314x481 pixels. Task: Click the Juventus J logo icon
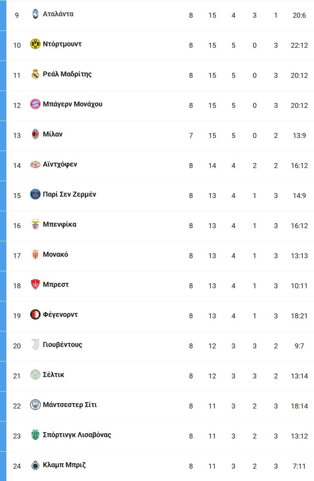coord(35,344)
